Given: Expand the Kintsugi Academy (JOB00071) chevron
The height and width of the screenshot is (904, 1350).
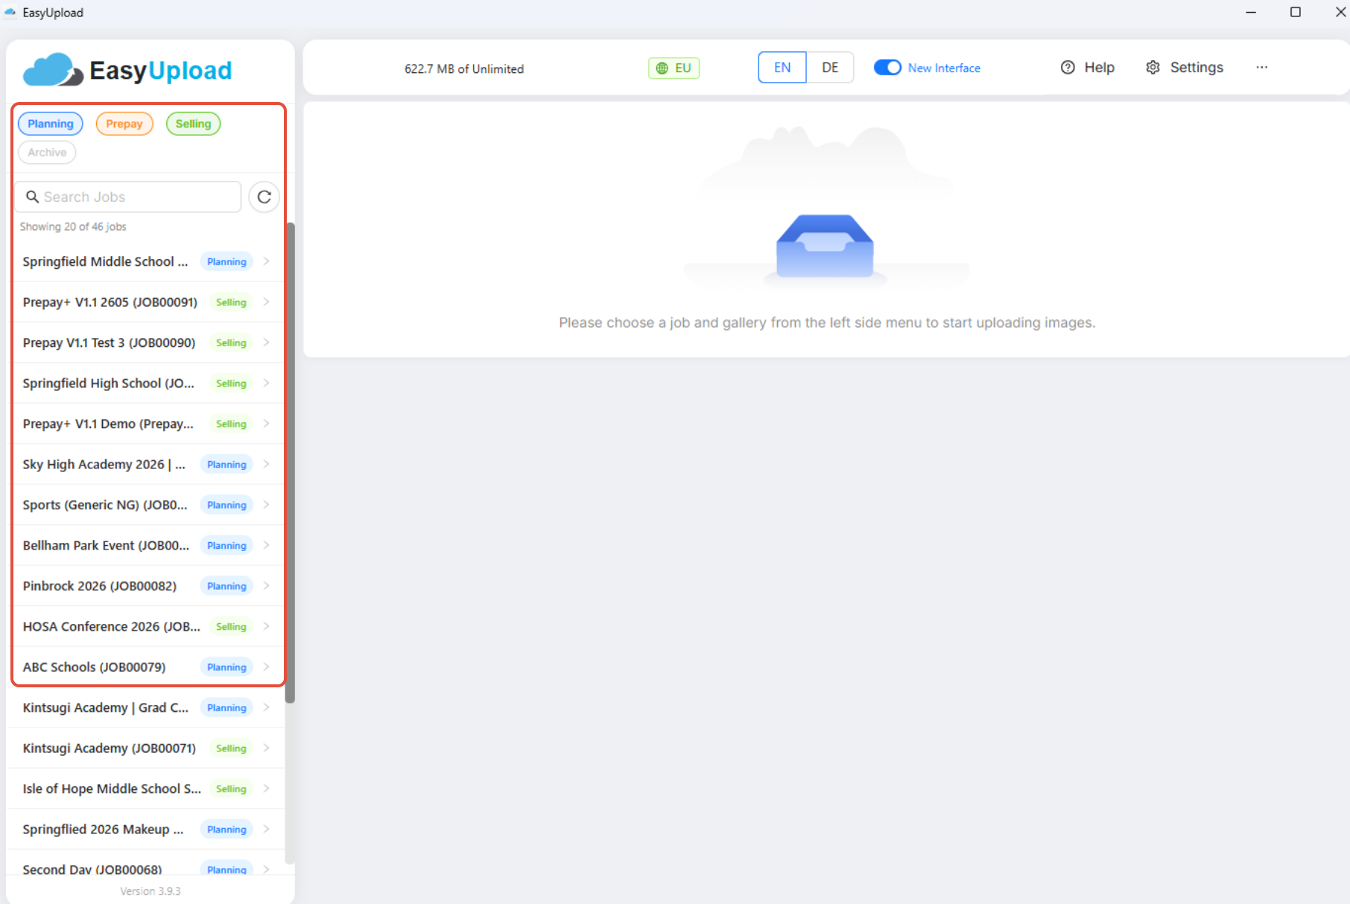Looking at the screenshot, I should click(266, 748).
